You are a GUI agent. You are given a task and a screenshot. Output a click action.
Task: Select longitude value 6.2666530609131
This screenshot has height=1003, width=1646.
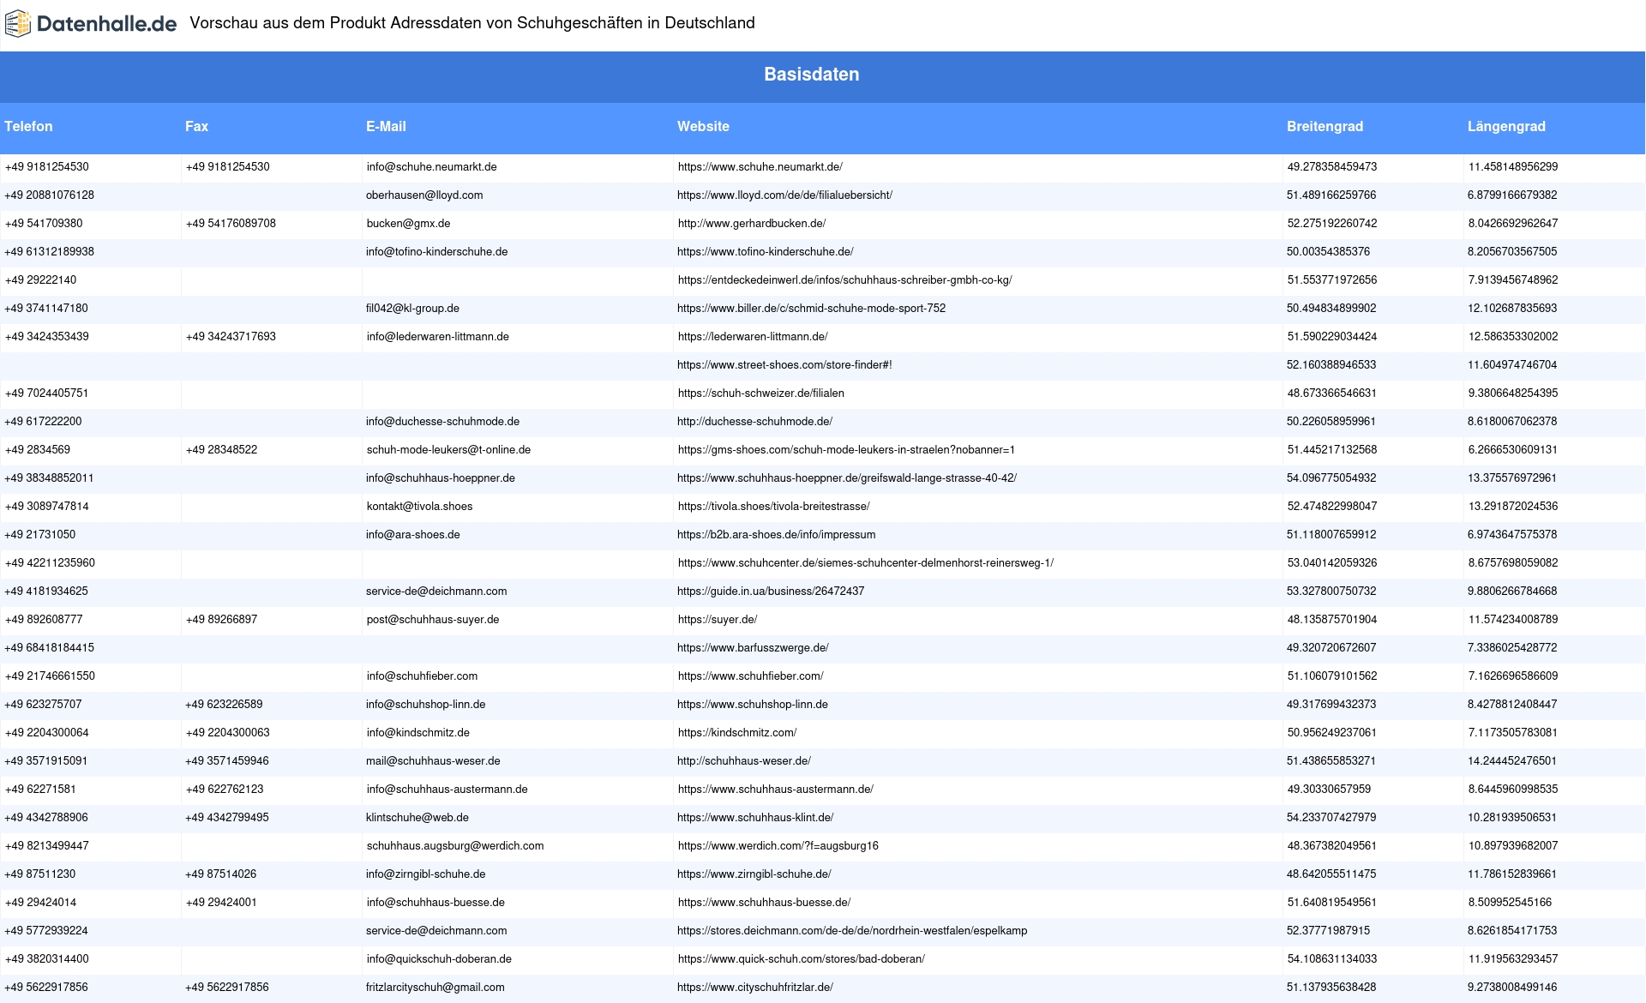coord(1512,450)
